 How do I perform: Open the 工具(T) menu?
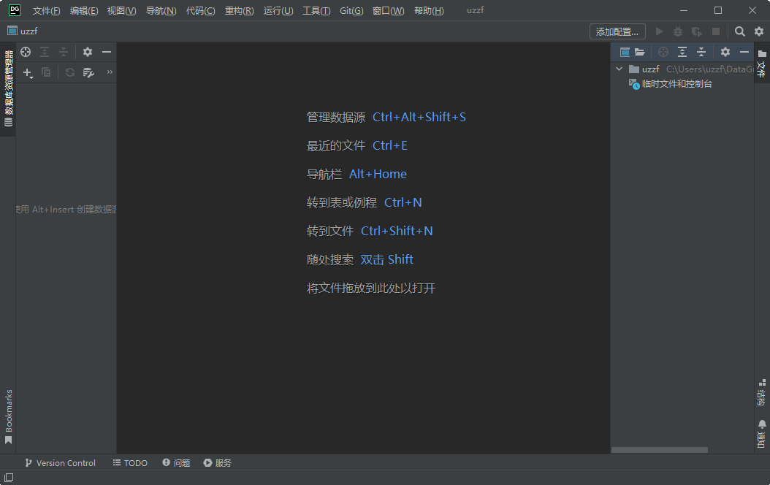click(316, 10)
